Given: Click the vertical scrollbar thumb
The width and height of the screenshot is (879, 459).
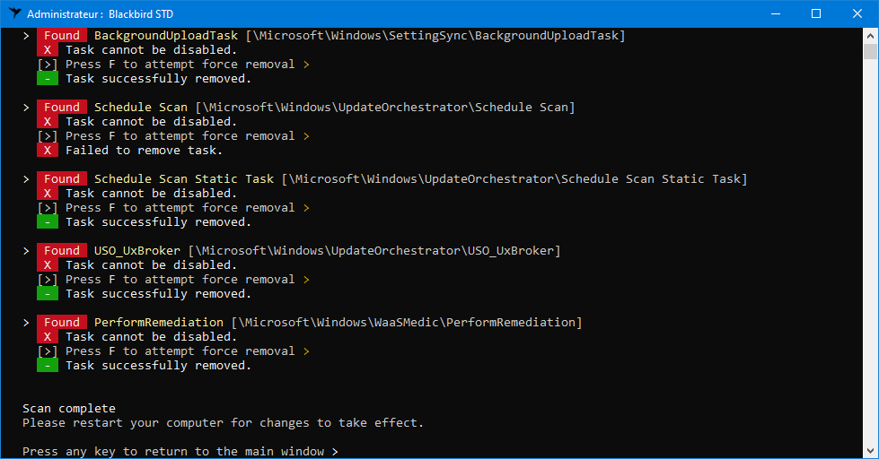Looking at the screenshot, I should (870, 51).
